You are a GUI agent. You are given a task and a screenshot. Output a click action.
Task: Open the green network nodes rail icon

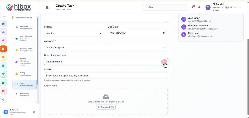click(x=3, y=74)
